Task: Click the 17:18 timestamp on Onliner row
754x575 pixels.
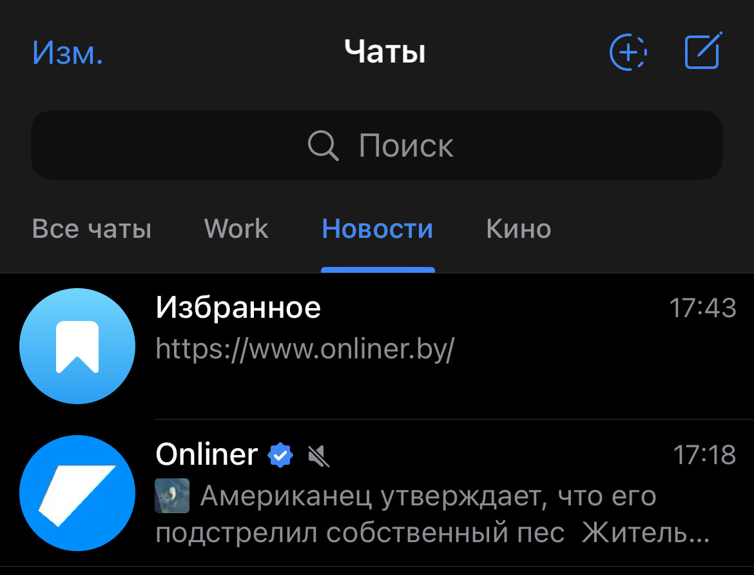Action: click(704, 454)
